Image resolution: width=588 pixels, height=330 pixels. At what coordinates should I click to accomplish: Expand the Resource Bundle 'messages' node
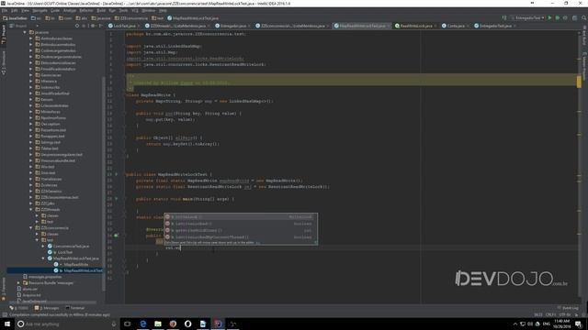[18, 283]
